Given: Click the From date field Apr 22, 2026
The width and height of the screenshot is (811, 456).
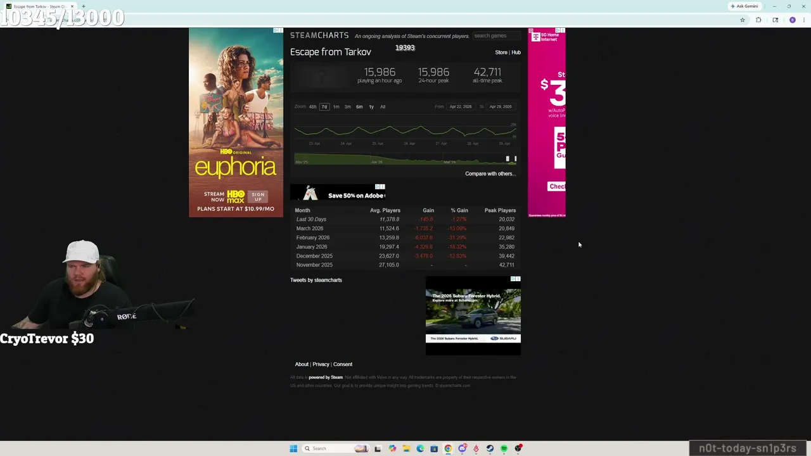Looking at the screenshot, I should [461, 106].
